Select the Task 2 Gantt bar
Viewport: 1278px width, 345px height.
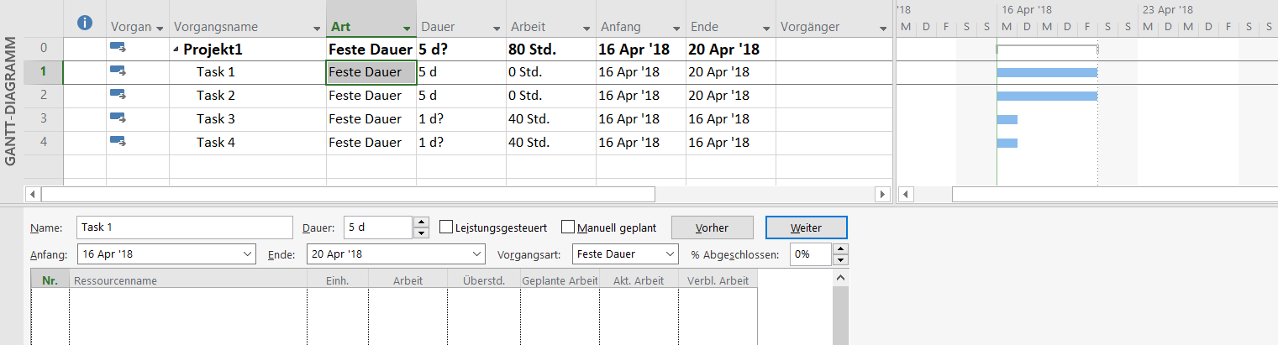pos(1046,96)
